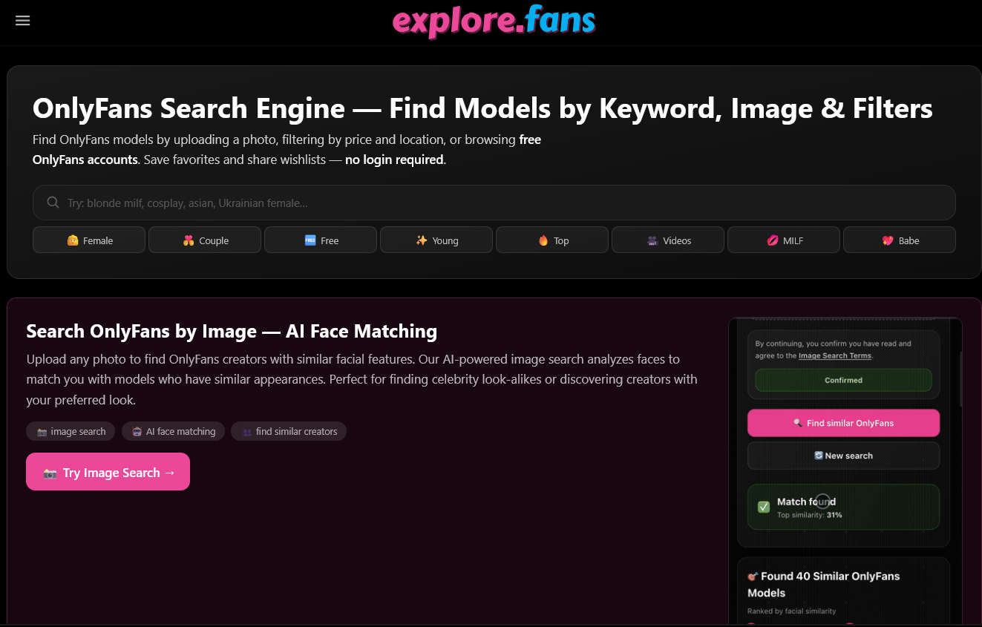Select the MILF filter chip

784,240
